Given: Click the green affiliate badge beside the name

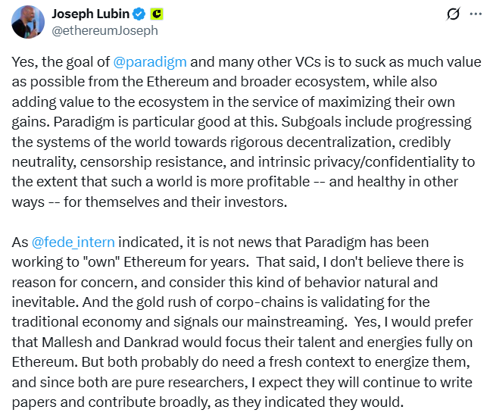Looking at the screenshot, I should [x=157, y=14].
